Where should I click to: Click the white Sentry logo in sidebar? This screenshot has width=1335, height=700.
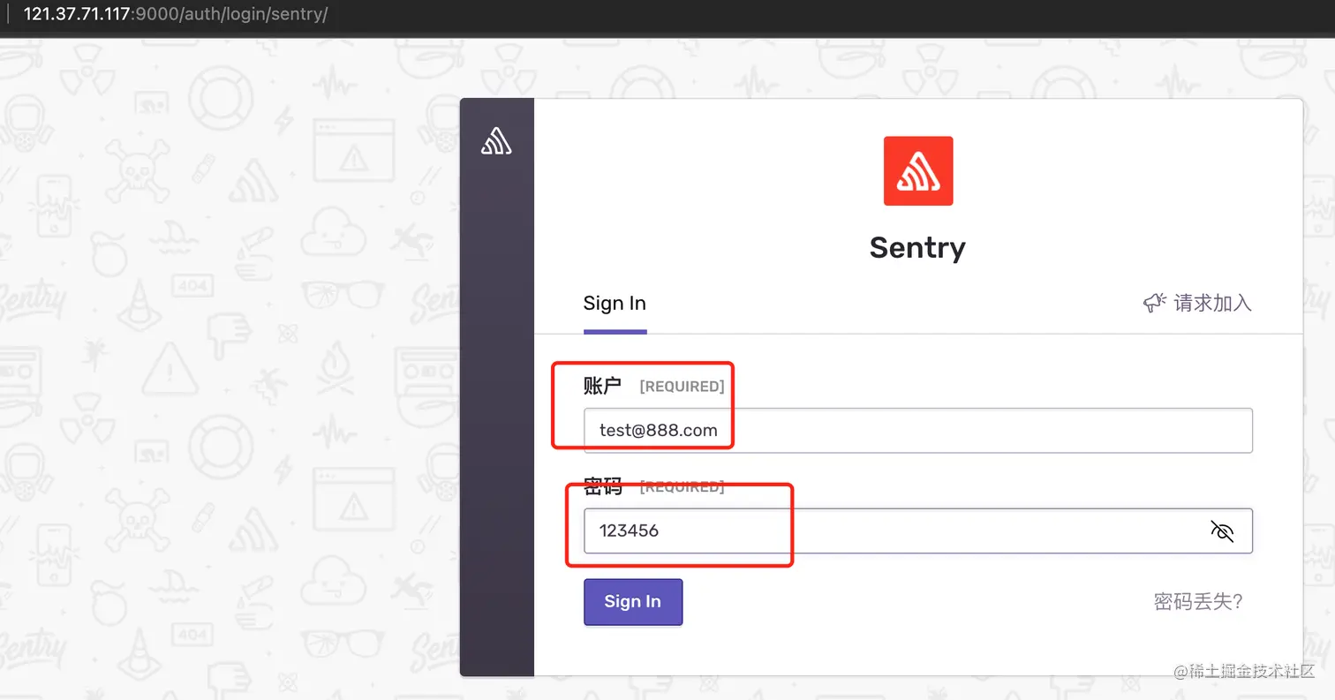point(496,140)
